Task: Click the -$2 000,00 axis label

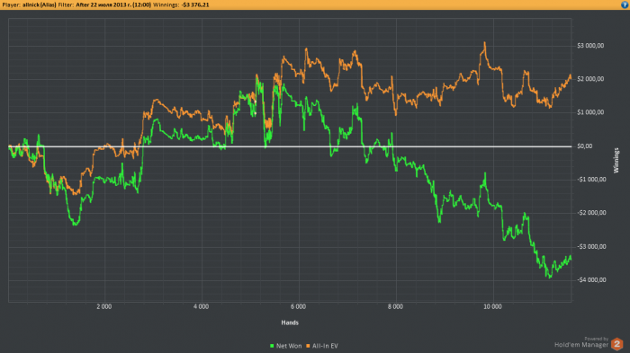Action: click(x=591, y=213)
